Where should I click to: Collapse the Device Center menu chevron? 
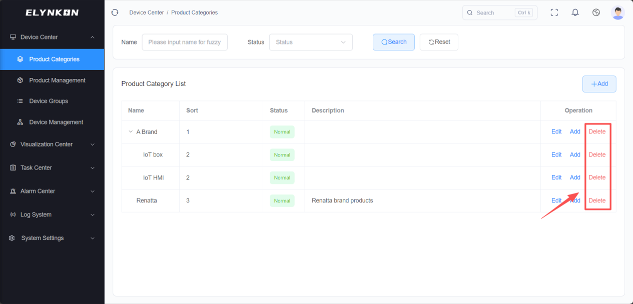[92, 37]
